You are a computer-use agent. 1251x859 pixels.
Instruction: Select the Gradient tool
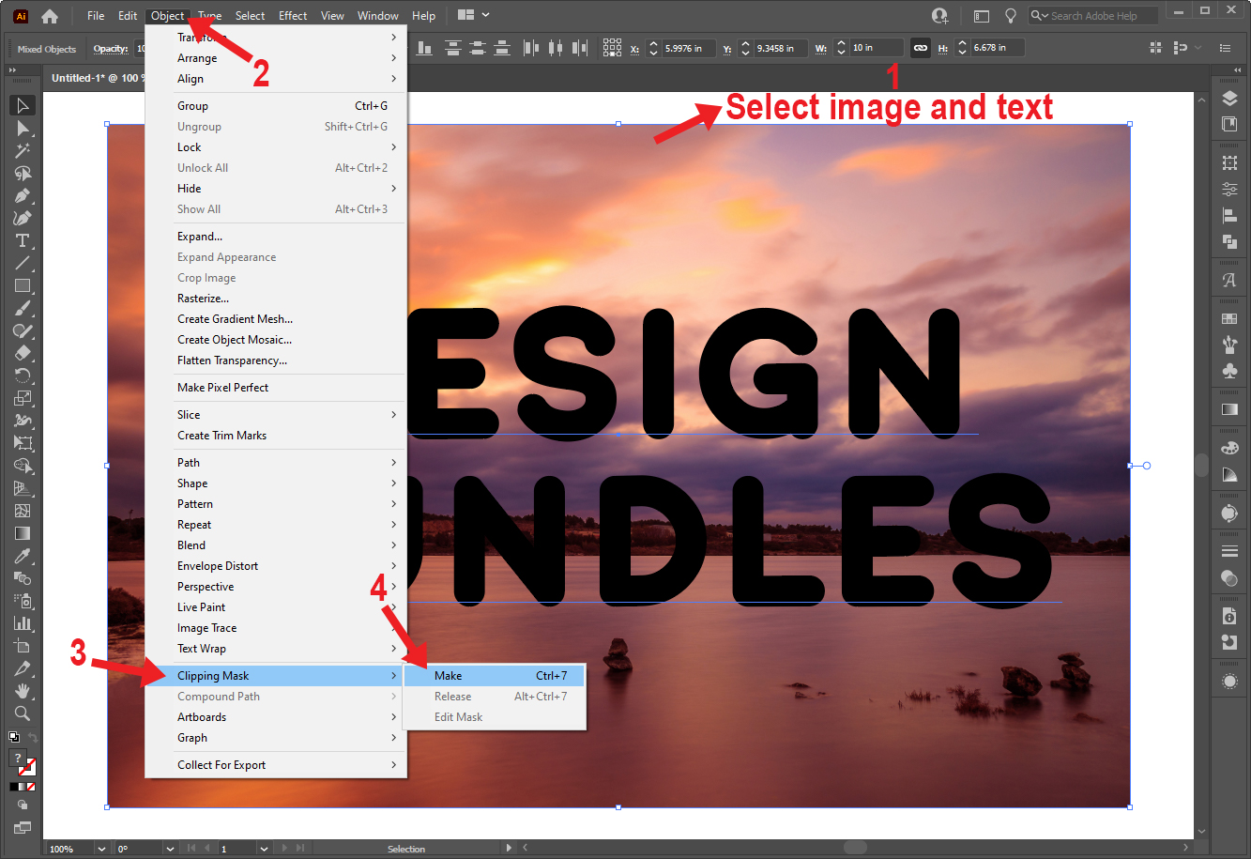click(23, 533)
